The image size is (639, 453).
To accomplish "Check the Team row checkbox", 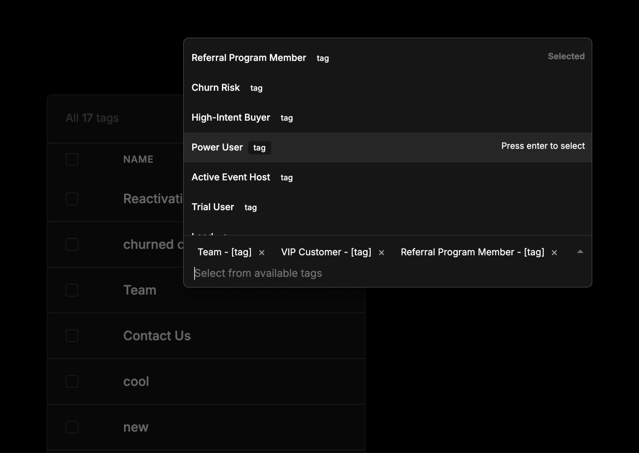I will pyautogui.click(x=72, y=290).
